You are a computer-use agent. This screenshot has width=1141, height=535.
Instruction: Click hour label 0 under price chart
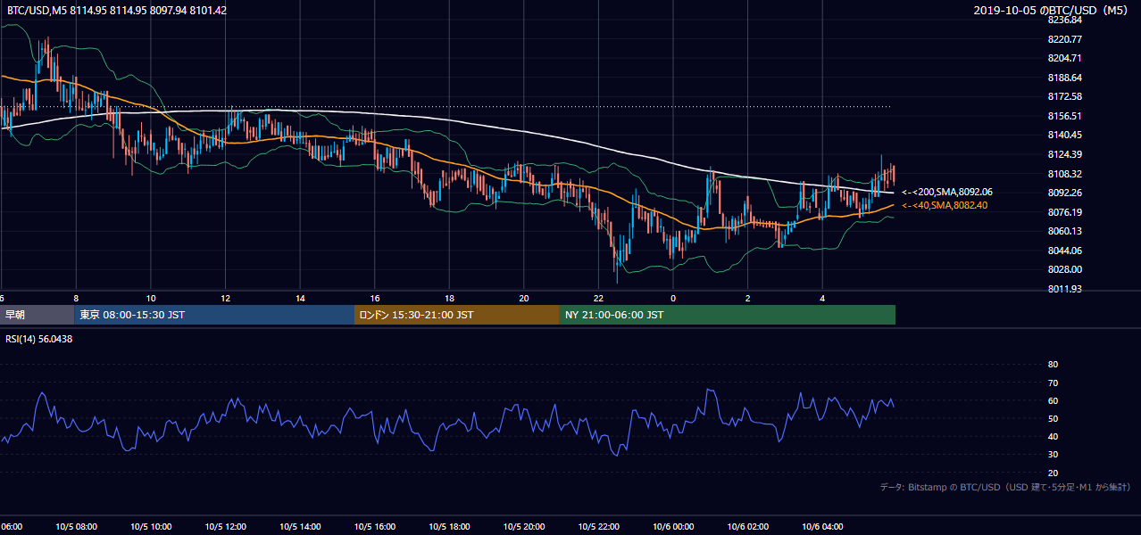click(673, 299)
